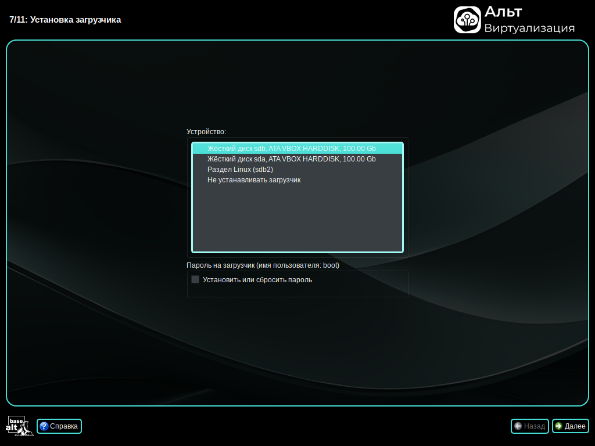Click the 'Альт' brand name text
The image size is (595, 446).
tap(503, 12)
